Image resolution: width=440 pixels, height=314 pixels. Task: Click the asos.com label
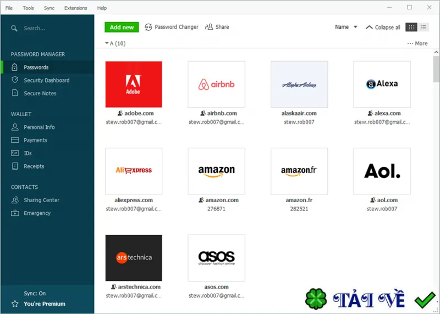[216, 287]
